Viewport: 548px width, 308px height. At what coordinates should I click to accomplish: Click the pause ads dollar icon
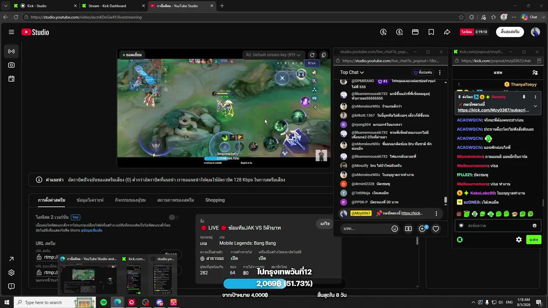399,32
